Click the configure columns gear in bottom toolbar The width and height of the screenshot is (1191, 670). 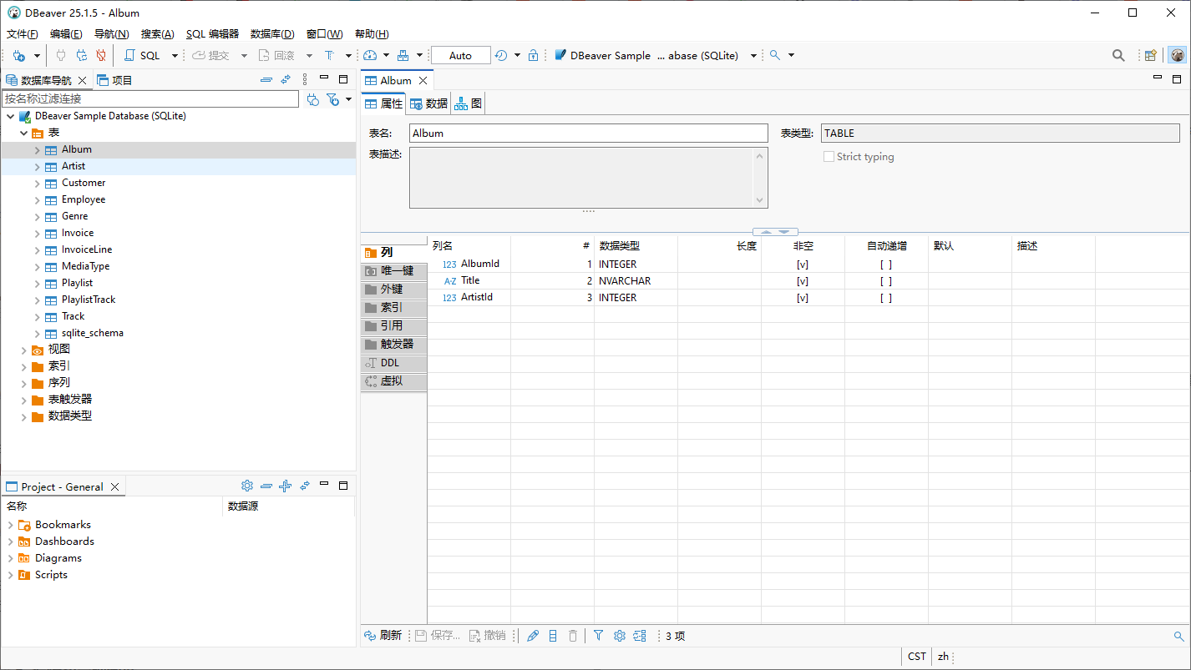620,636
